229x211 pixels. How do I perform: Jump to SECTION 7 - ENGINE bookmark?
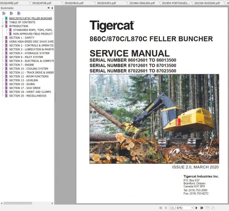(x=21, y=65)
